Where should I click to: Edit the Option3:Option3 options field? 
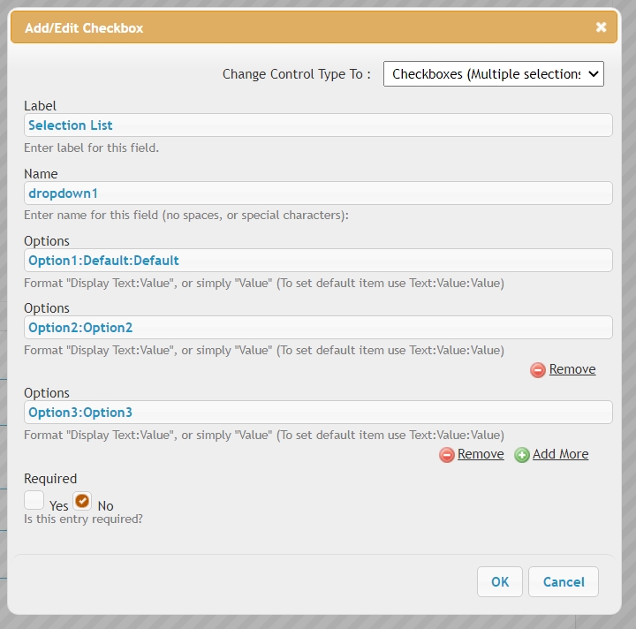[x=318, y=412]
